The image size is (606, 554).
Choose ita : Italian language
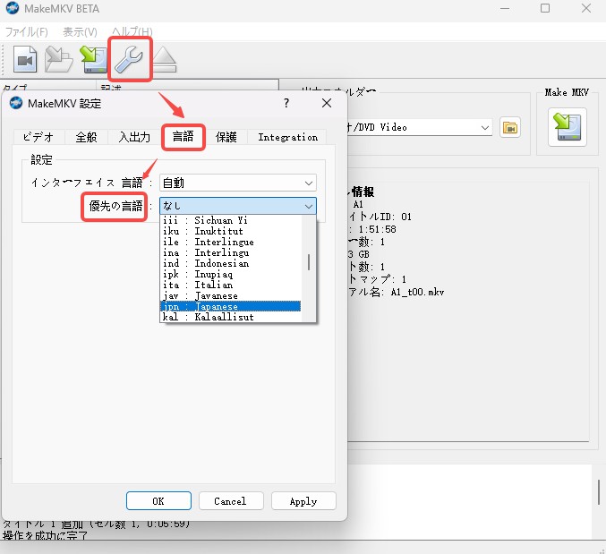pos(230,286)
